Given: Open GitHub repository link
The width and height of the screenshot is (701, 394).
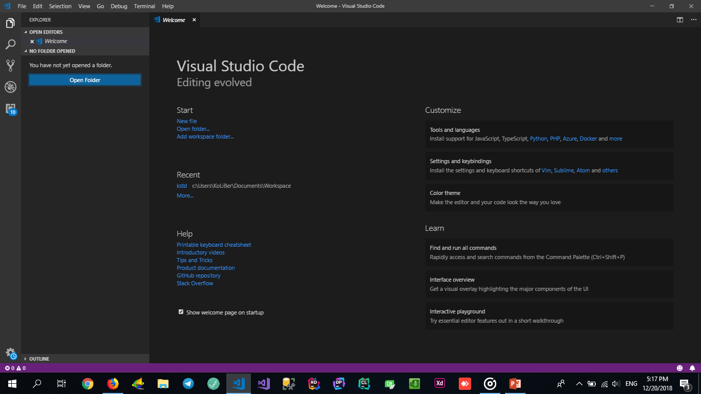Looking at the screenshot, I should (199, 275).
